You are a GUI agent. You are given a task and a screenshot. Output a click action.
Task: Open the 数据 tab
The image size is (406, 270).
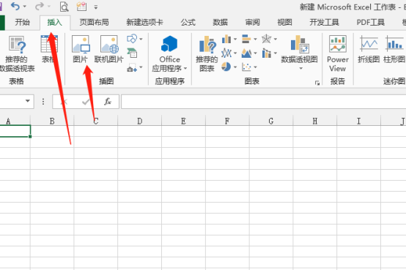coord(221,23)
